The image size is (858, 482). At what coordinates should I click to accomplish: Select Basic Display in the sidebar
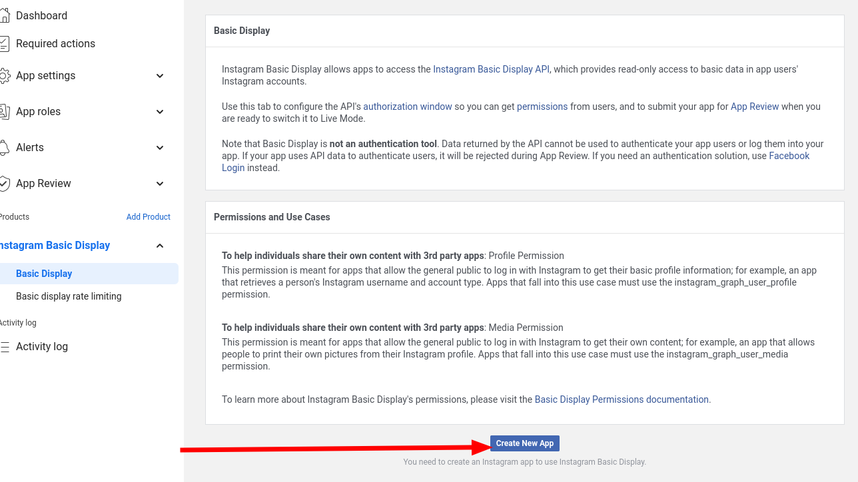[x=44, y=274]
